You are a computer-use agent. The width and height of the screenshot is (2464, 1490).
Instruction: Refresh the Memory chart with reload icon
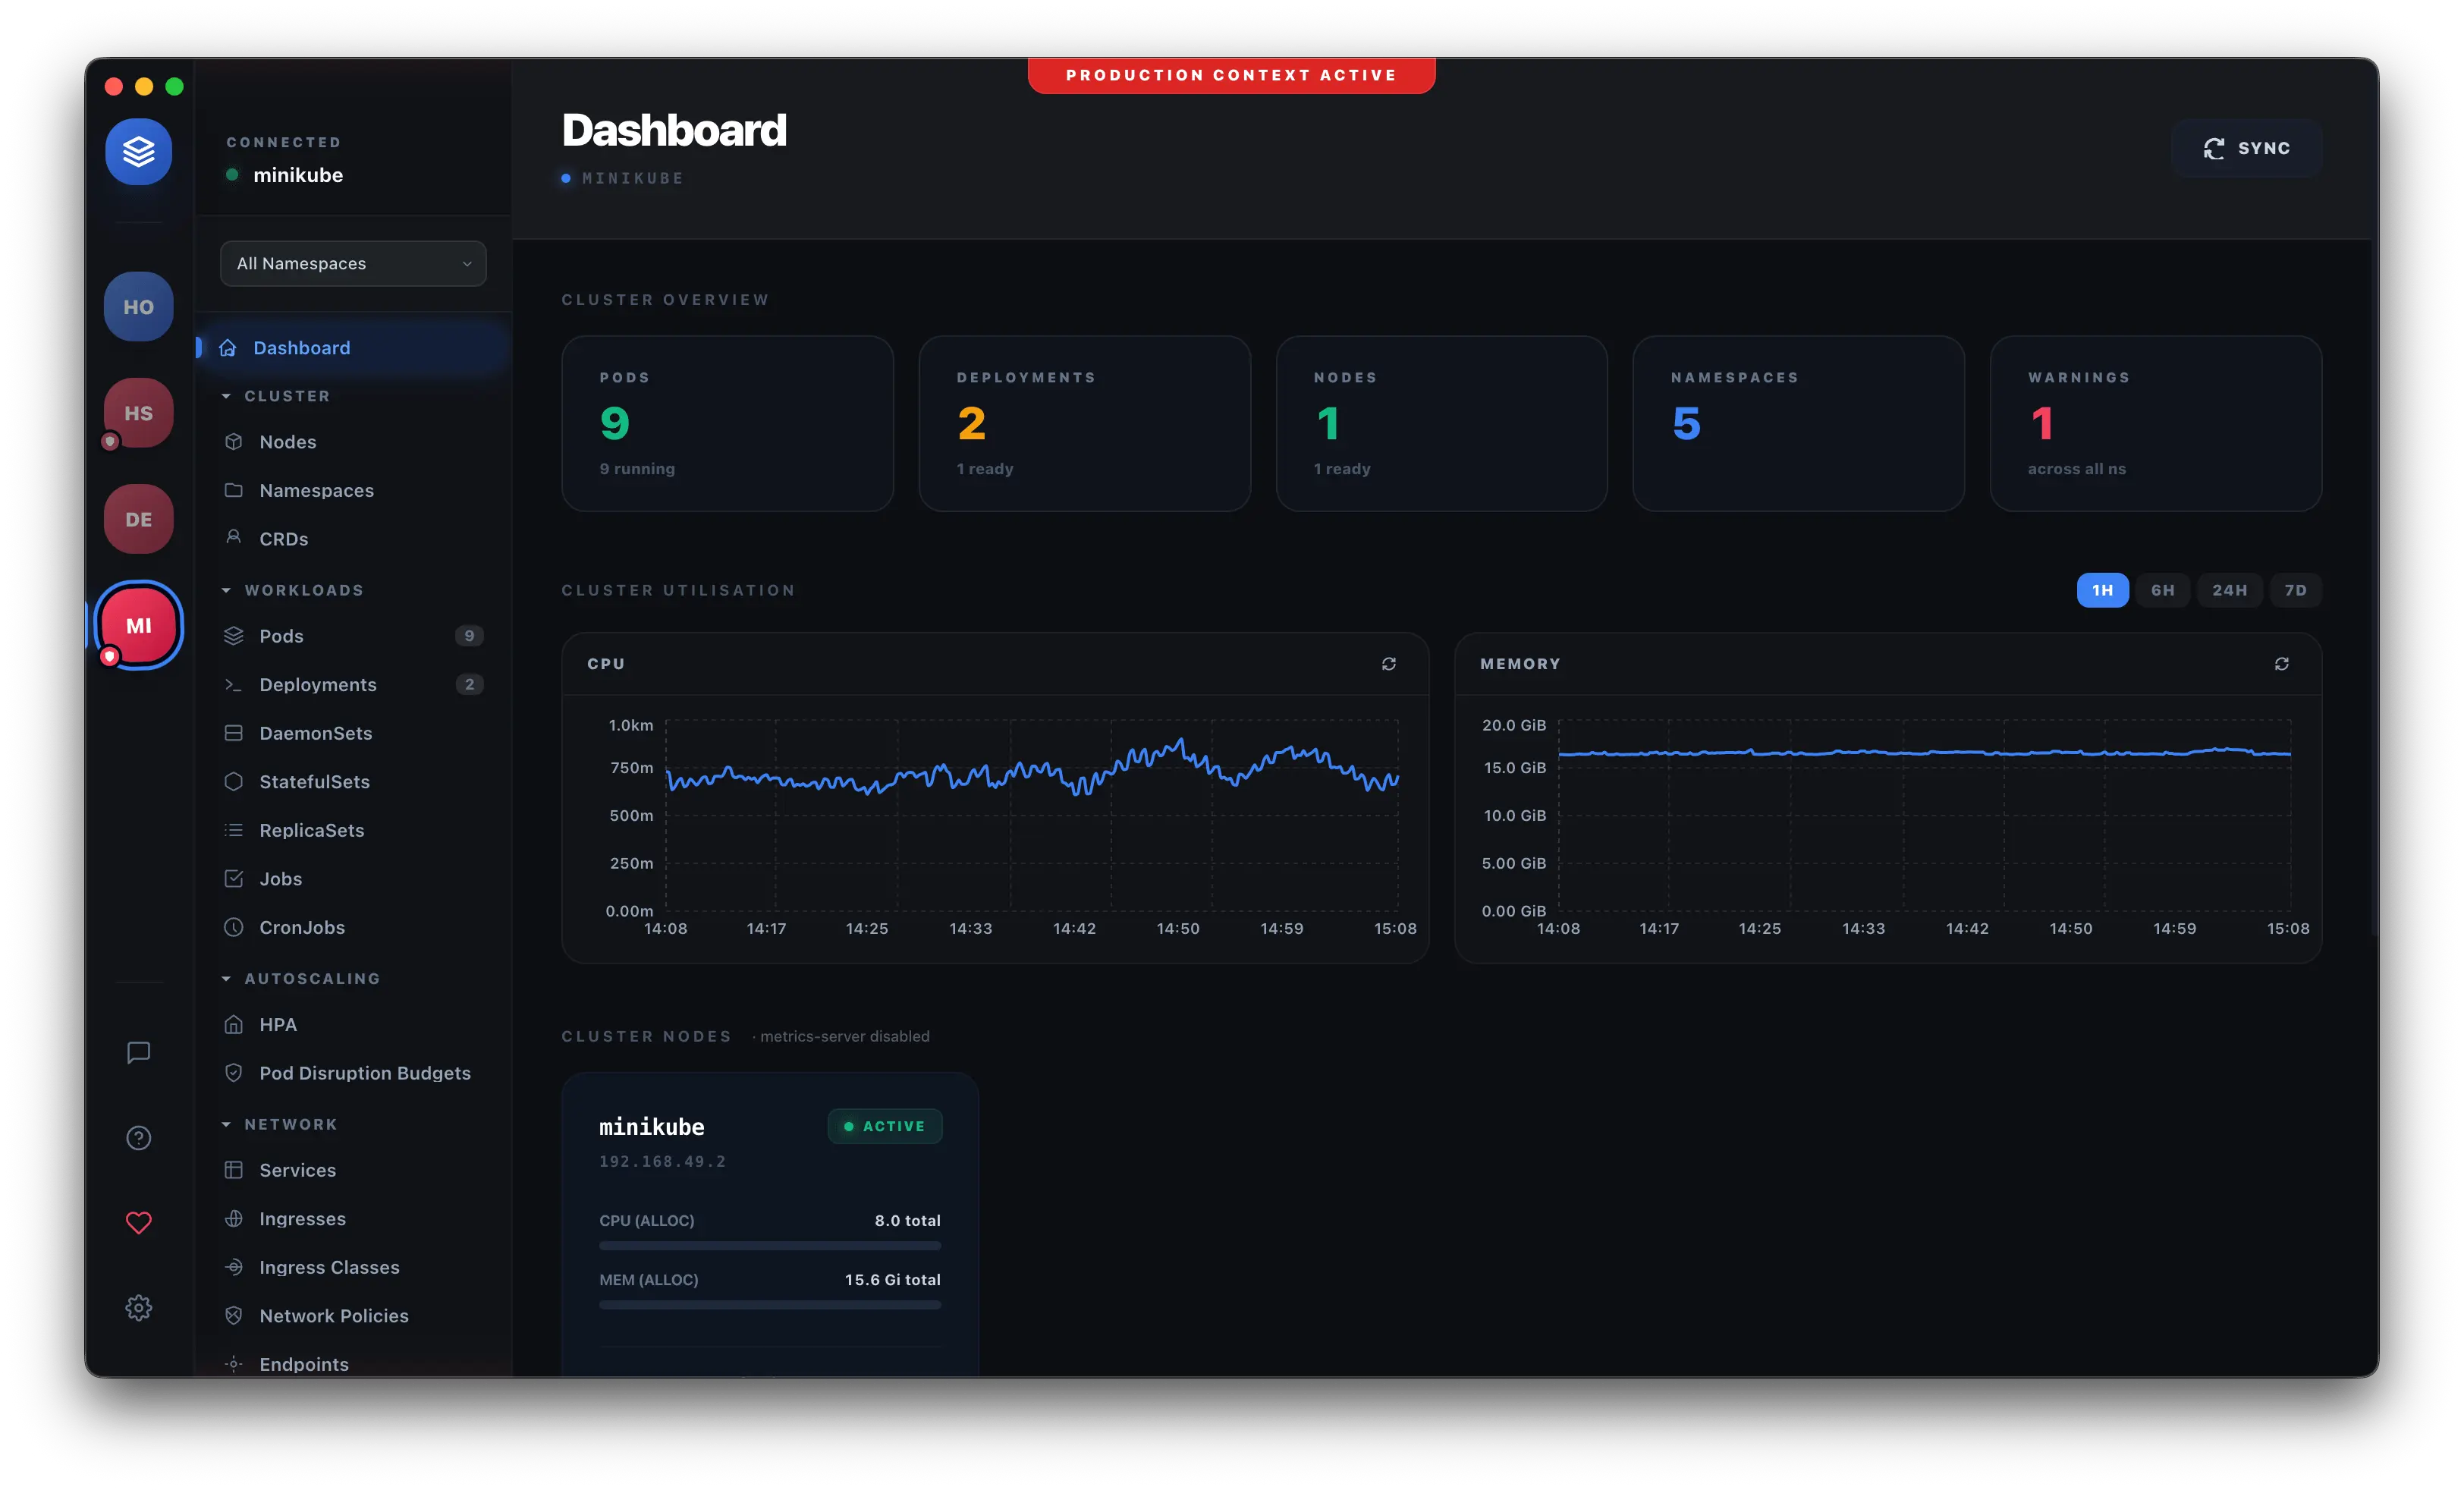[x=2281, y=664]
